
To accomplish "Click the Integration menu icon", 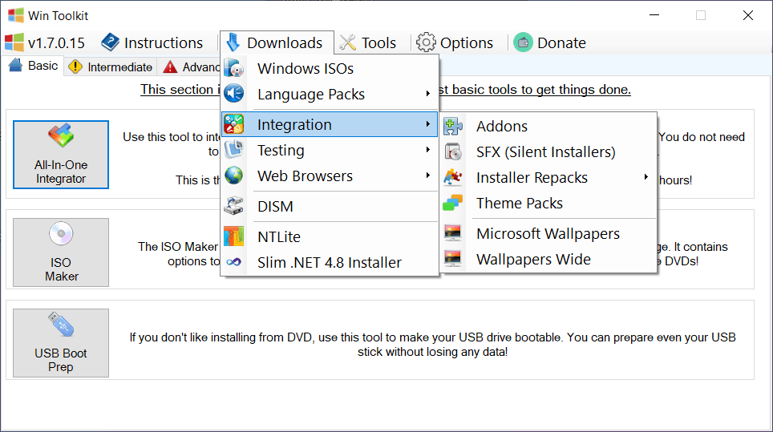I will coord(233,124).
